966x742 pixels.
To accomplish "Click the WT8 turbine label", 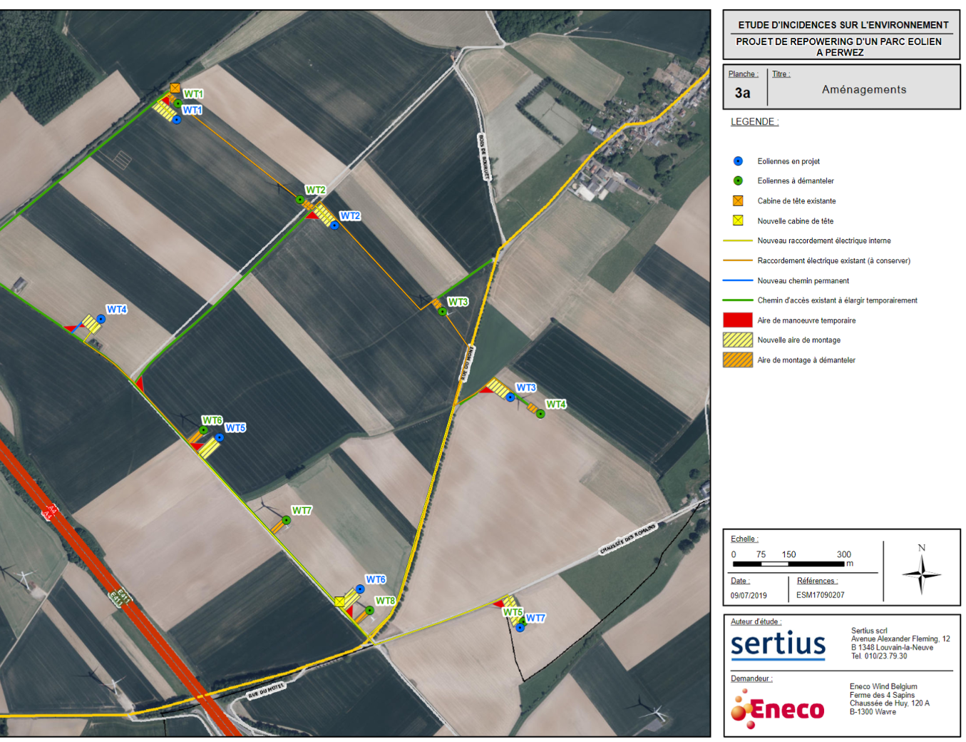I will point(385,601).
